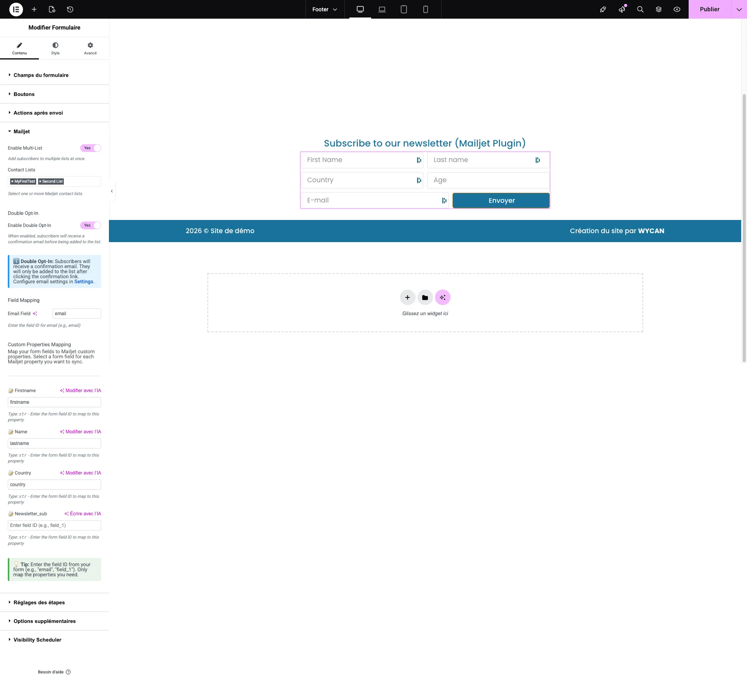Screen dimensions: 747x696
Task: Click the 2026 © Site de démo text
Action: pos(220,231)
